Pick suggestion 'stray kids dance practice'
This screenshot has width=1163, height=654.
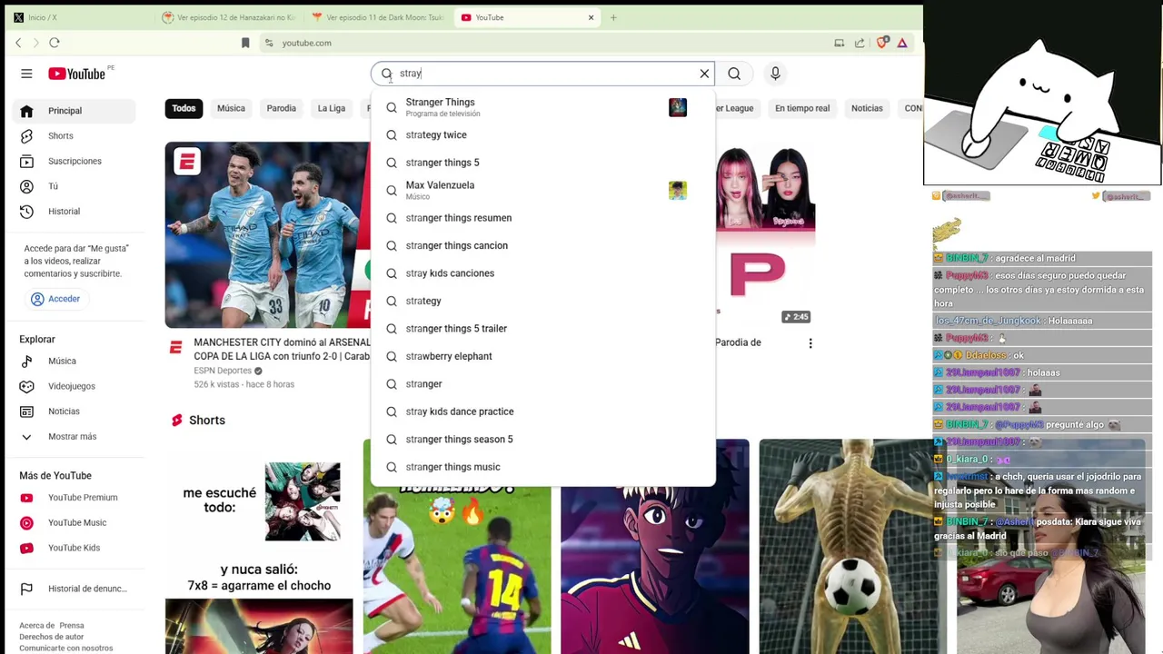[x=542, y=411]
